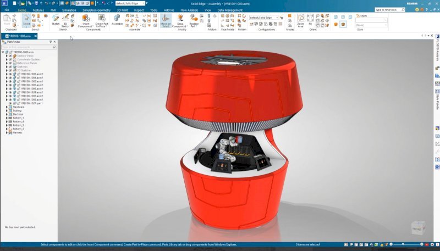Click the undo arrow in quick access toolbar
Viewport: 440px width, 251px height.
click(x=46, y=3)
